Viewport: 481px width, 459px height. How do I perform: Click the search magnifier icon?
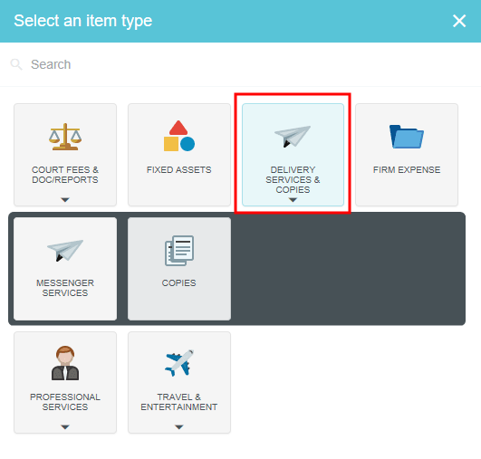point(16,64)
